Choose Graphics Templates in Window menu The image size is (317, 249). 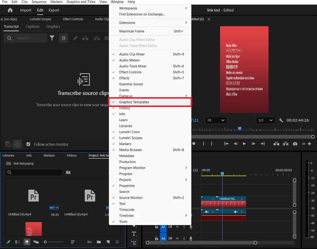click(x=150, y=102)
